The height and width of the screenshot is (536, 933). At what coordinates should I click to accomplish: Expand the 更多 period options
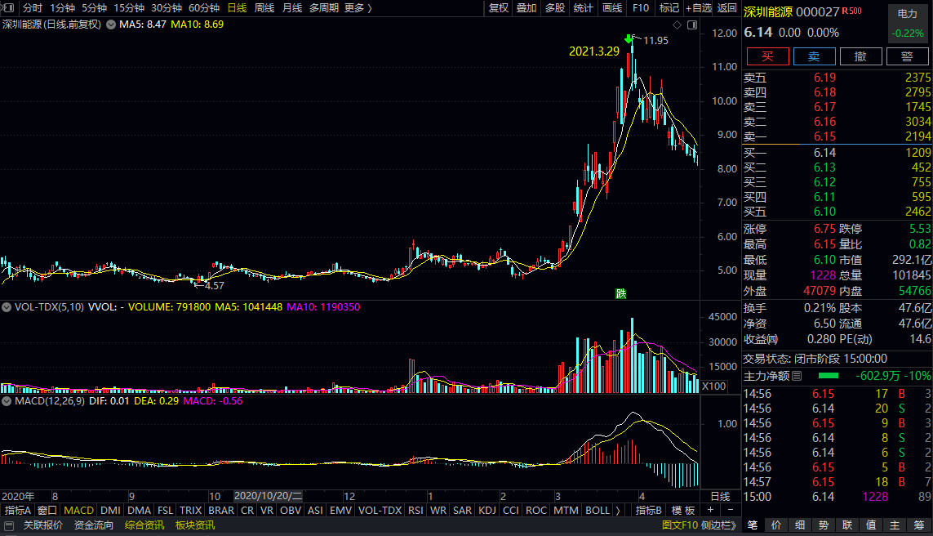(358, 7)
